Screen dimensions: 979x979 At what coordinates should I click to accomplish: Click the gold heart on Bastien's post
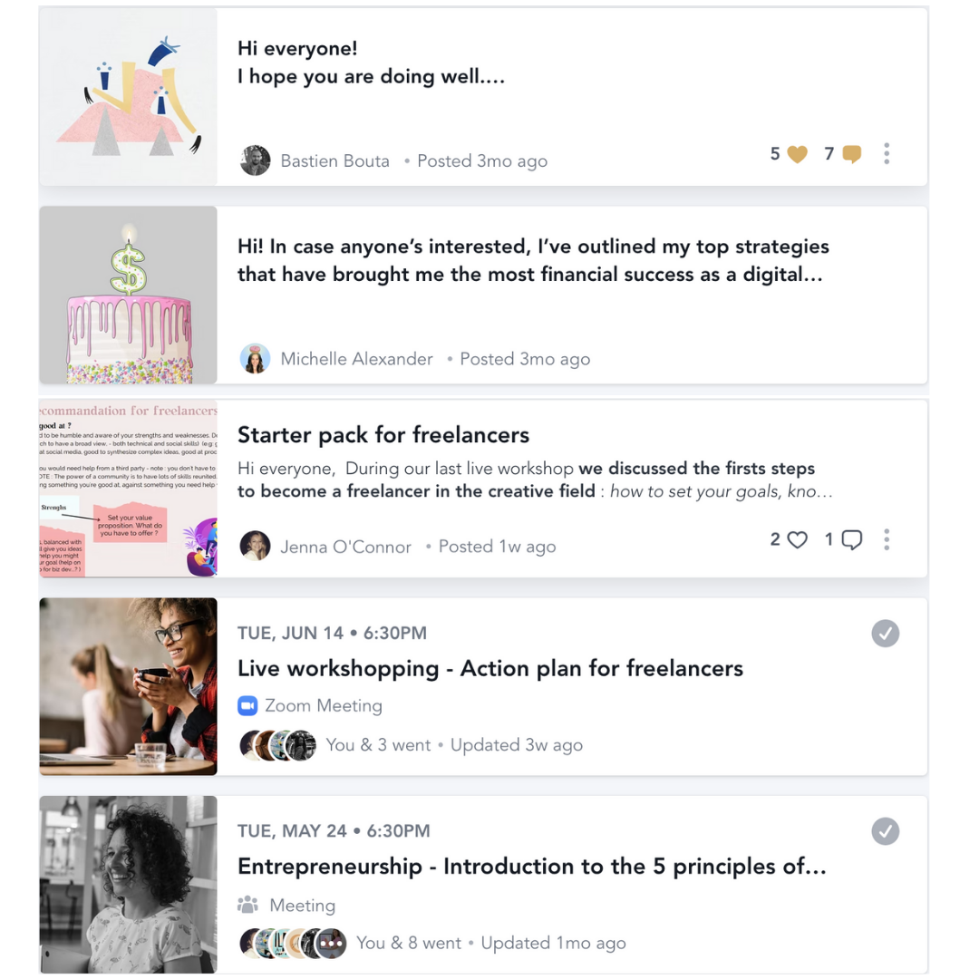[x=797, y=153]
